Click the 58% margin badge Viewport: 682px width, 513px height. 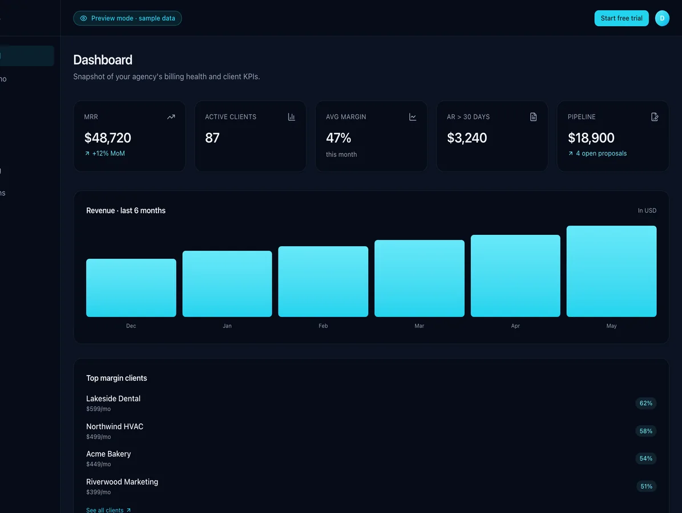click(645, 431)
